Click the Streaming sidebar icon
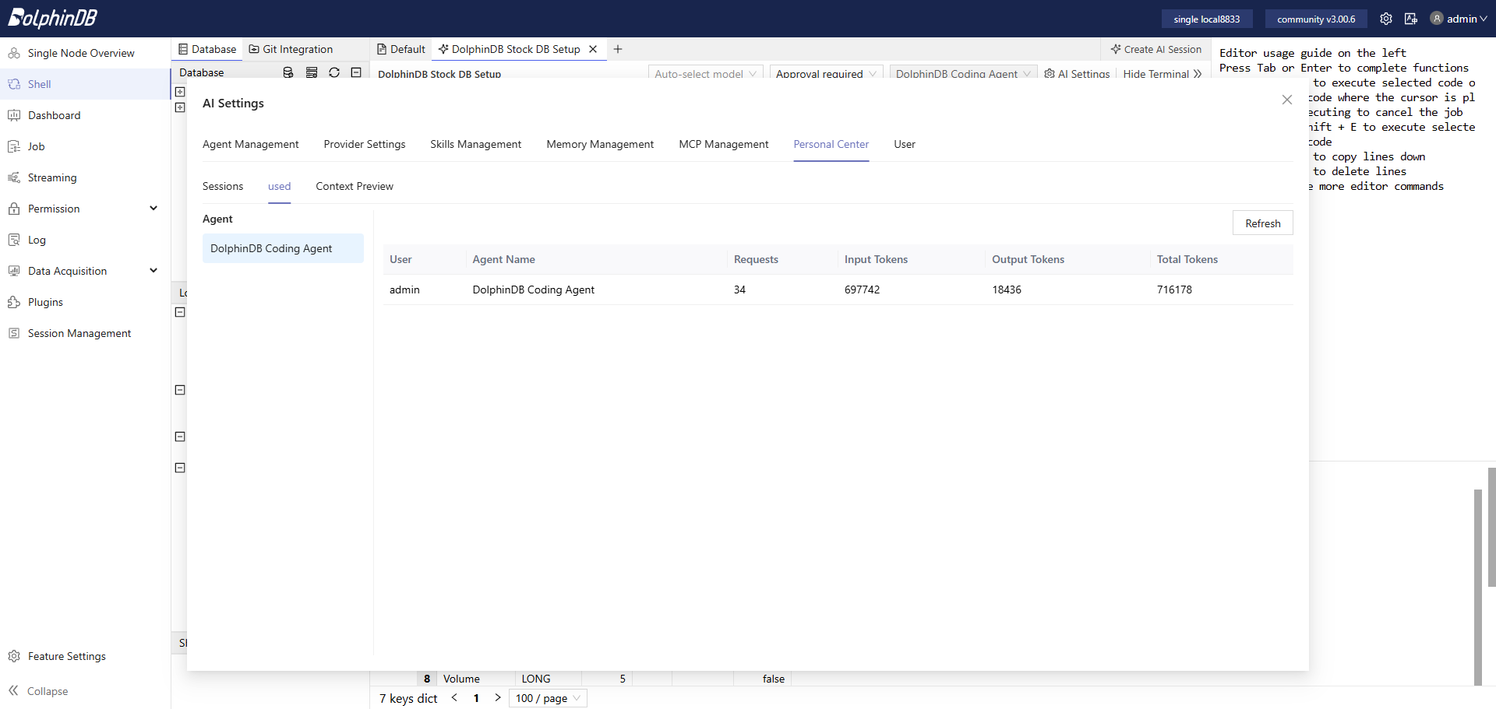Viewport: 1496px width, 709px height. pos(14,177)
